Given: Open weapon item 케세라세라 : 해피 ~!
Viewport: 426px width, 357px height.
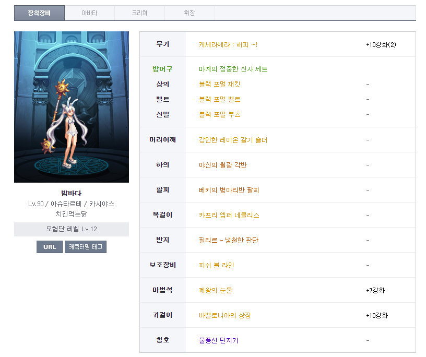Looking at the screenshot, I should pyautogui.click(x=228, y=45).
